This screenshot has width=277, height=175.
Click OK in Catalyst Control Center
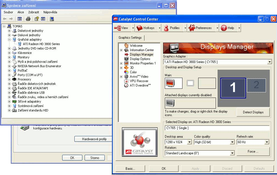click(x=164, y=169)
